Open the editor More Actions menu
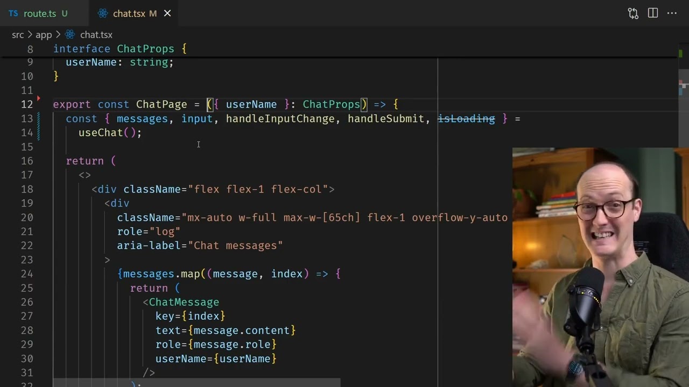The height and width of the screenshot is (387, 689). tap(672, 13)
